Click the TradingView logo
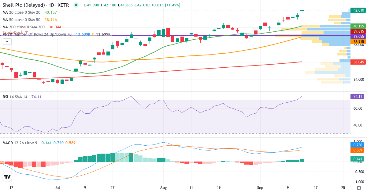The height and width of the screenshot is (192, 367). pos(7,177)
